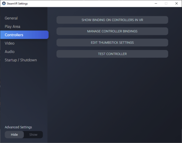
Task: Launch Test Controller
Action: [112, 54]
